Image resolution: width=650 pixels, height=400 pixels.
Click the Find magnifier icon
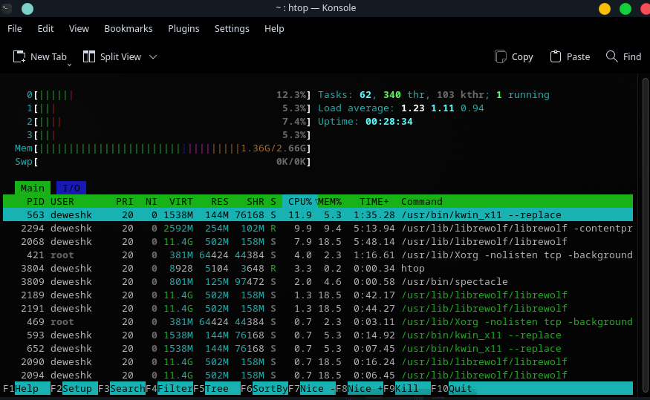point(611,56)
